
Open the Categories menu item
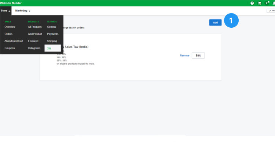pyautogui.click(x=34, y=48)
